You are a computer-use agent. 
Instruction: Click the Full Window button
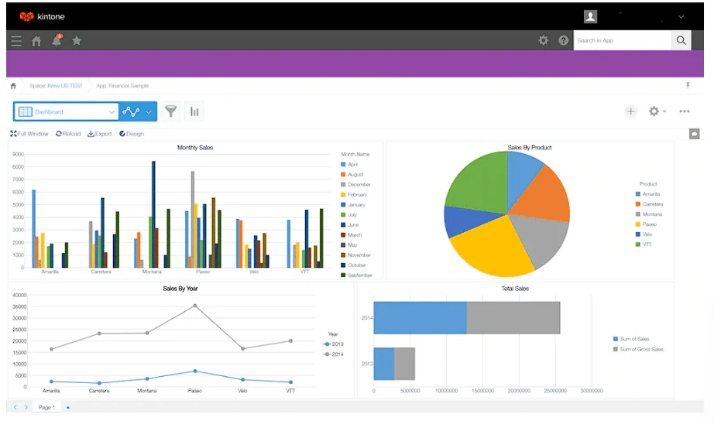29,134
